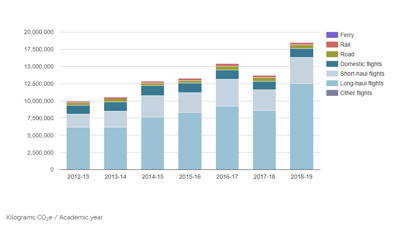Click the 2012-13 short-haul flights bar segment
398x235 pixels.
tap(78, 121)
